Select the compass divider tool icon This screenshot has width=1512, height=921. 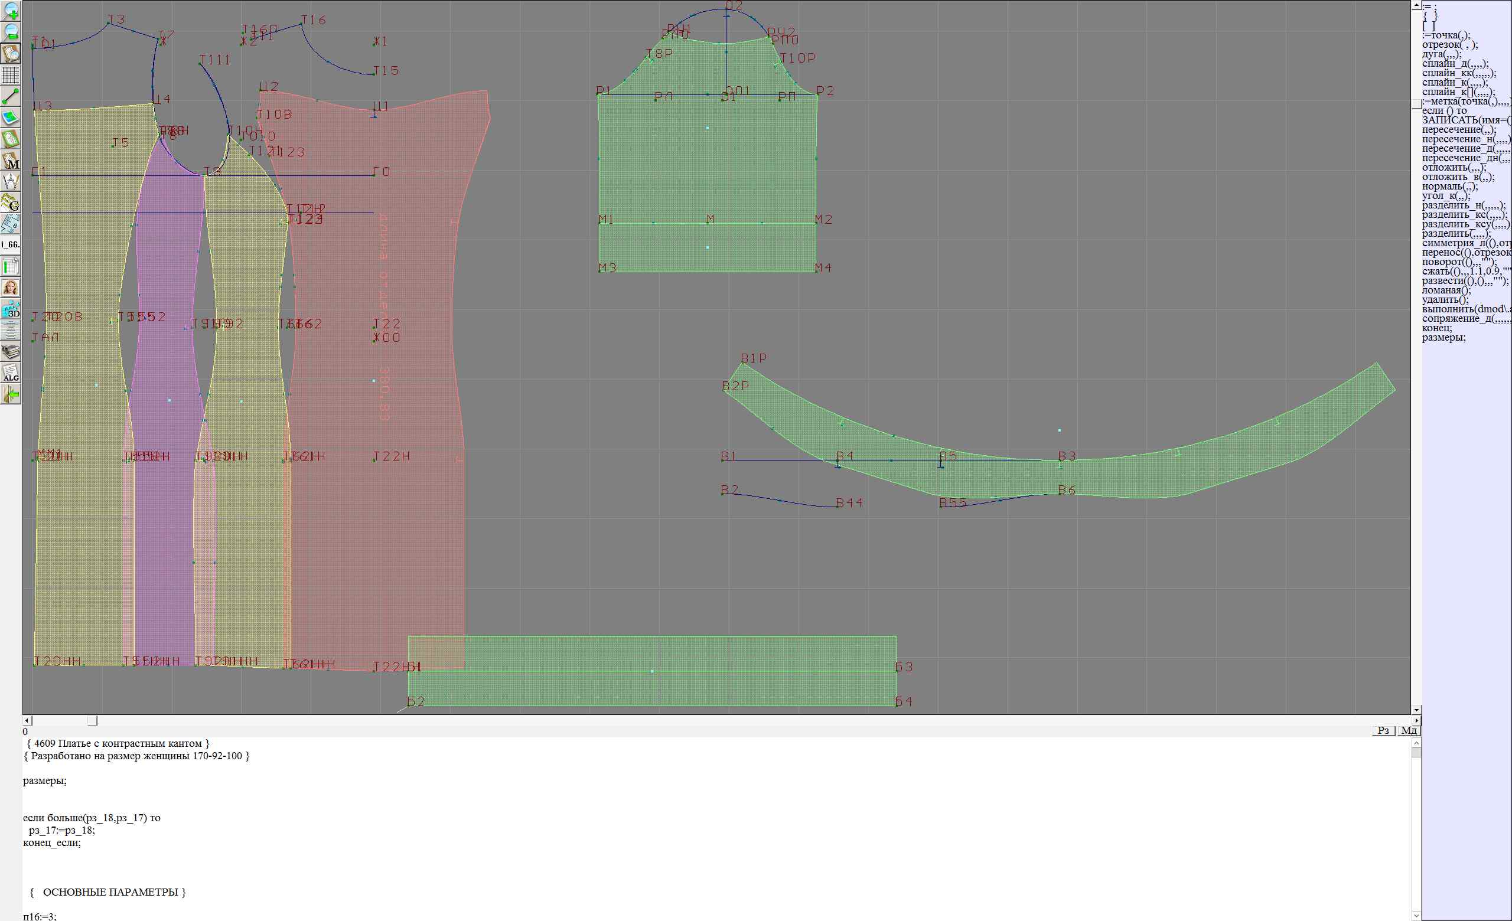11,181
